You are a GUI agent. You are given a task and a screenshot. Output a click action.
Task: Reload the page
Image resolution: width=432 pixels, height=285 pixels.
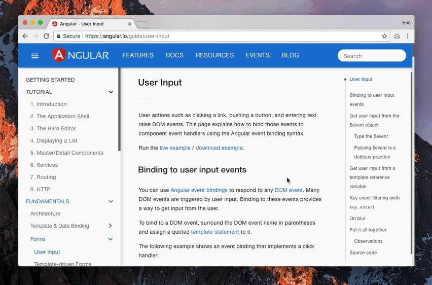click(x=46, y=36)
